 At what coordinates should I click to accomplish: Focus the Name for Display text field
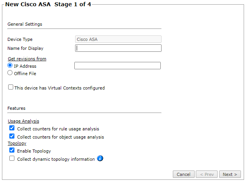[x=118, y=48]
